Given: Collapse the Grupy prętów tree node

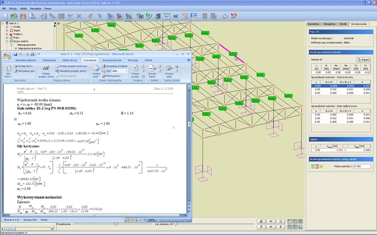Looking at the screenshot, I should point(7,41).
